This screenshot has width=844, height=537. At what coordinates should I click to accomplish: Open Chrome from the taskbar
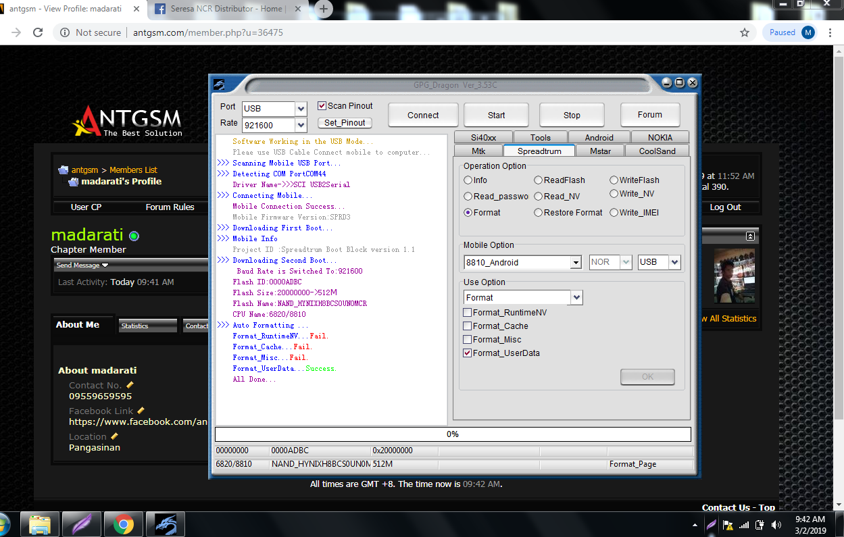point(123,523)
